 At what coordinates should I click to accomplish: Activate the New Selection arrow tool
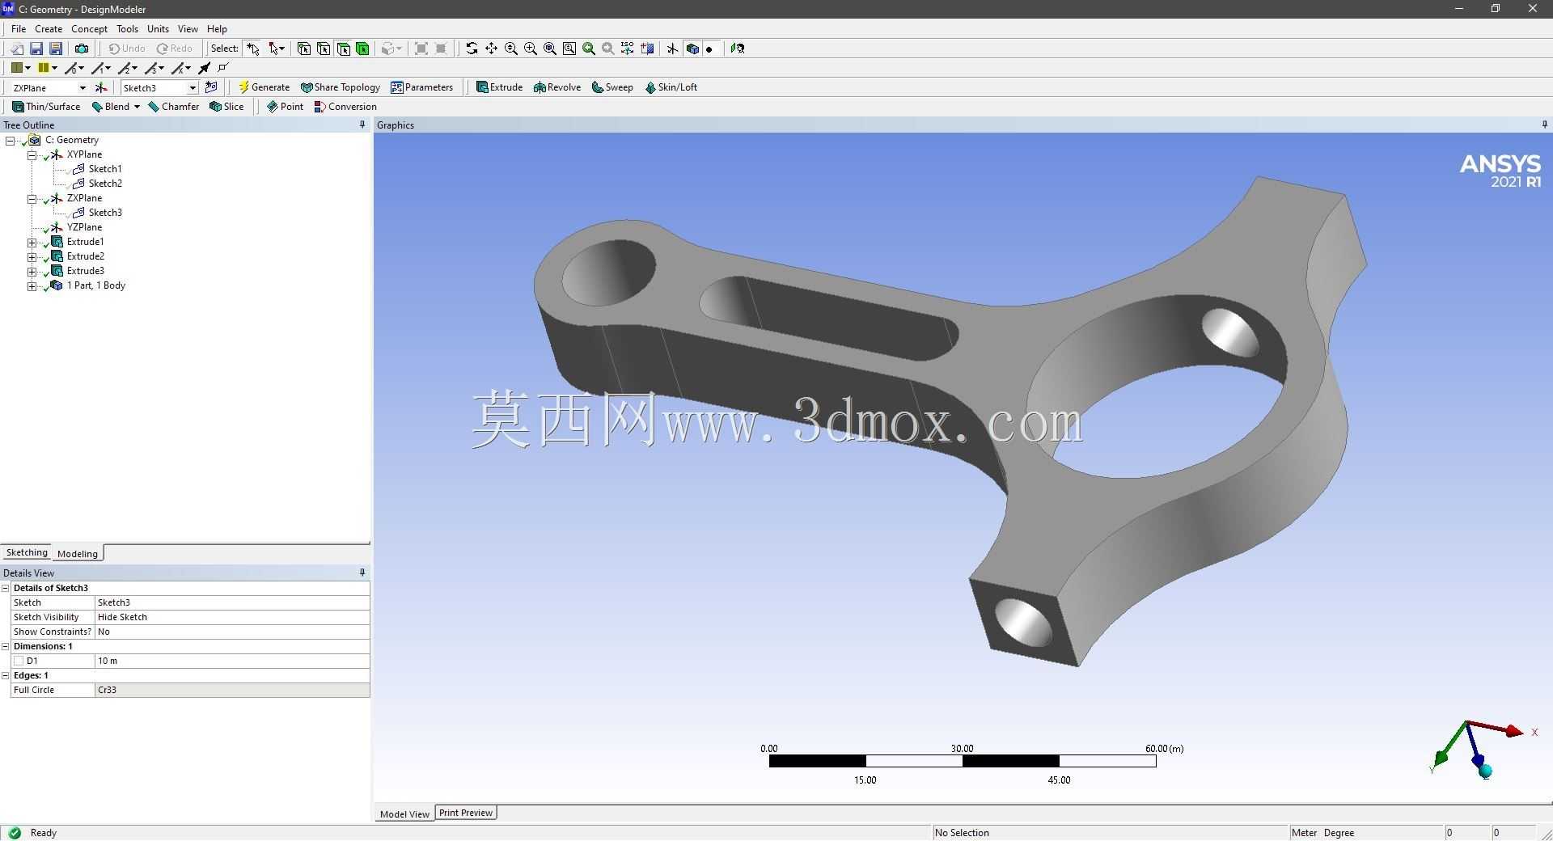(253, 49)
